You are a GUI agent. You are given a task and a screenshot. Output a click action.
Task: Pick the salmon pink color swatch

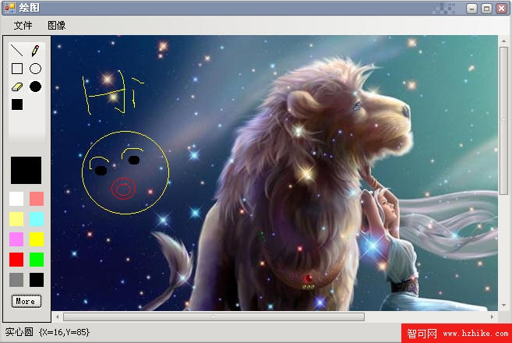click(37, 199)
